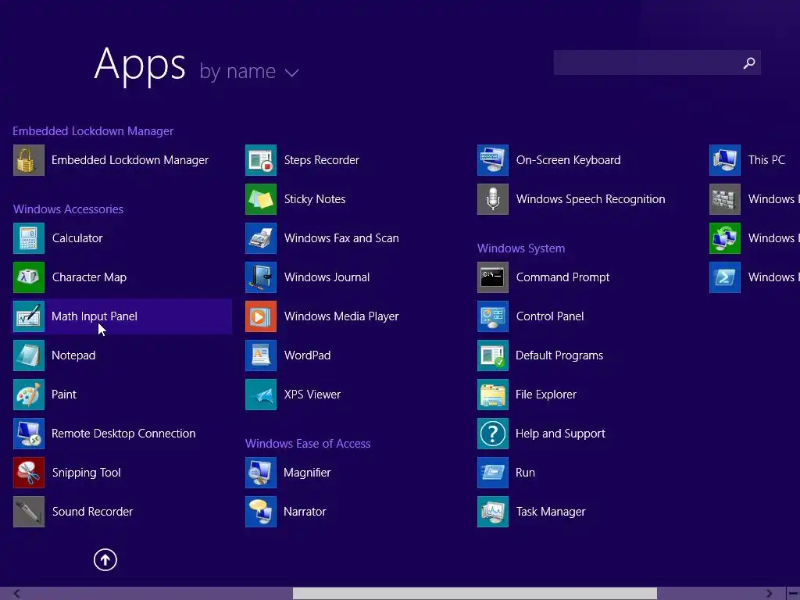Screen dimensions: 800x600
Task: Click the 'Windows Speech Recognition' label
Action: click(591, 199)
